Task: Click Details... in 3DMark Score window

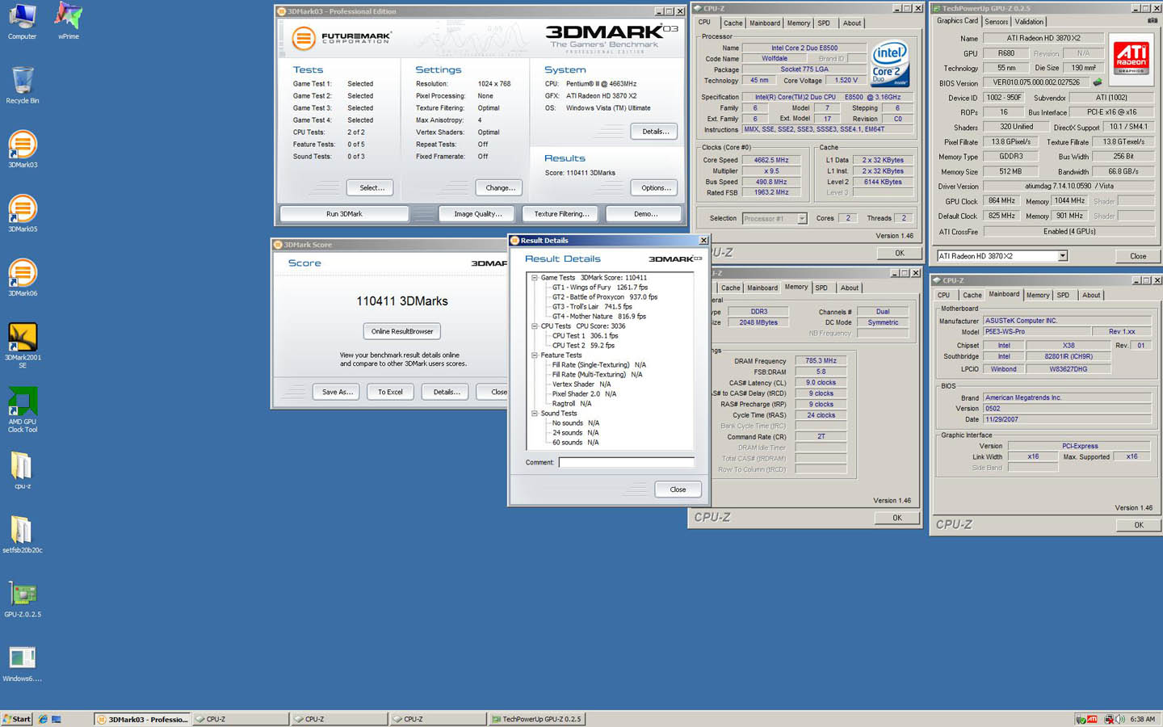Action: pos(446,392)
